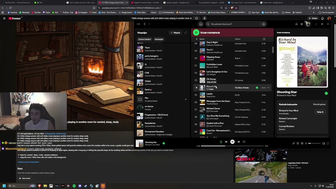The image size is (336, 189).
Task: Filter library by Çalma Listeleri
Action: [x=144, y=39]
